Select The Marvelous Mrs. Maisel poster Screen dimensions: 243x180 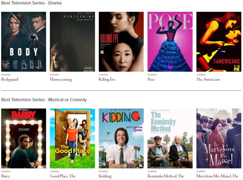point(219,139)
